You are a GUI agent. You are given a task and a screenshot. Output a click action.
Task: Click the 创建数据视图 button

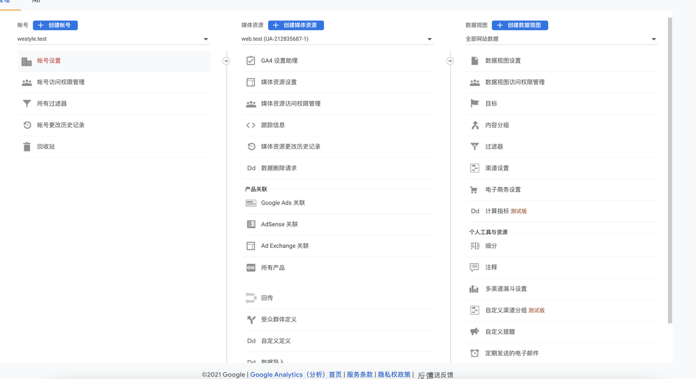click(520, 25)
